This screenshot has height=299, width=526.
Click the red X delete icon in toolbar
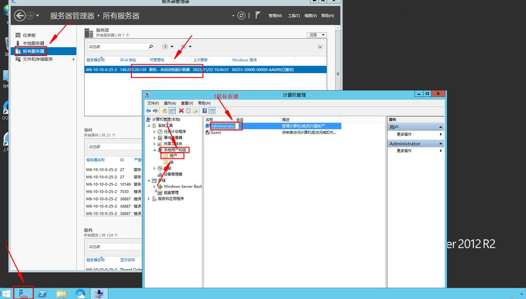click(181, 110)
